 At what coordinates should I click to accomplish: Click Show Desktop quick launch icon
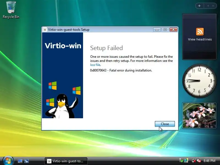pos(20,161)
